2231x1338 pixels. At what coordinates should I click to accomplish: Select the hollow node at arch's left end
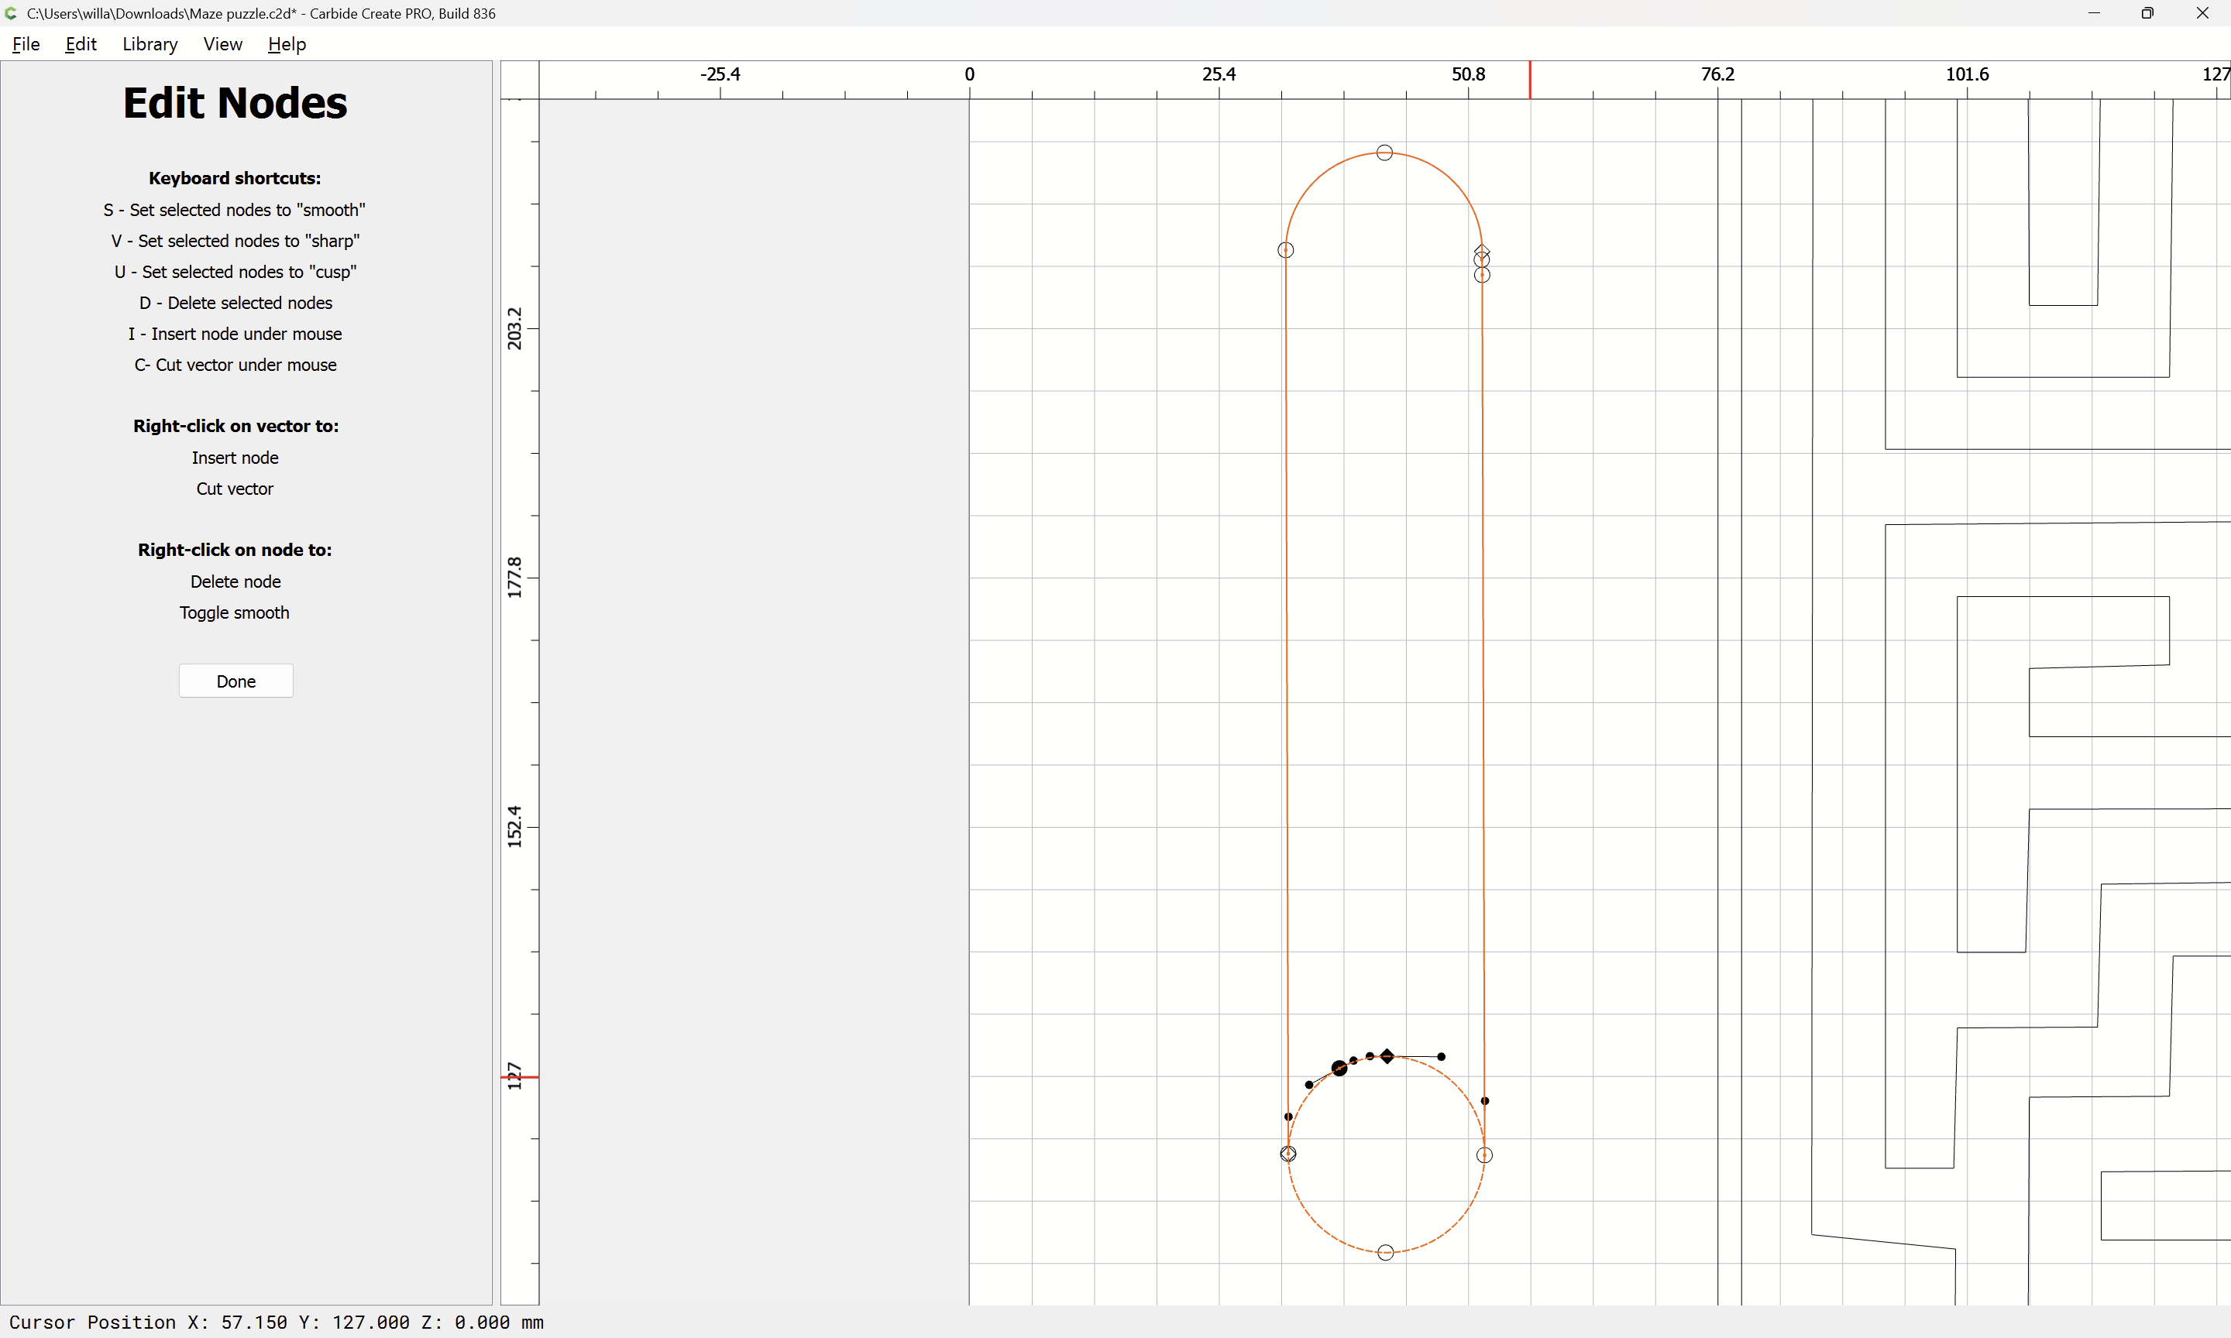(x=1285, y=250)
